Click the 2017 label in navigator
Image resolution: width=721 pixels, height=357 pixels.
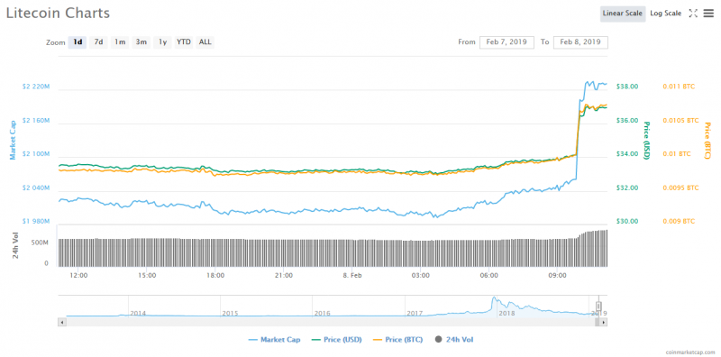415,314
